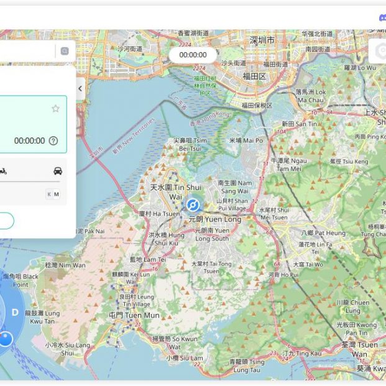Add the route to favorites with the star

pos(55,109)
